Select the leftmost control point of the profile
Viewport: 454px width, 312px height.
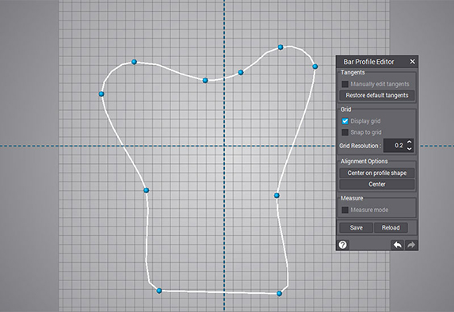[x=101, y=93]
